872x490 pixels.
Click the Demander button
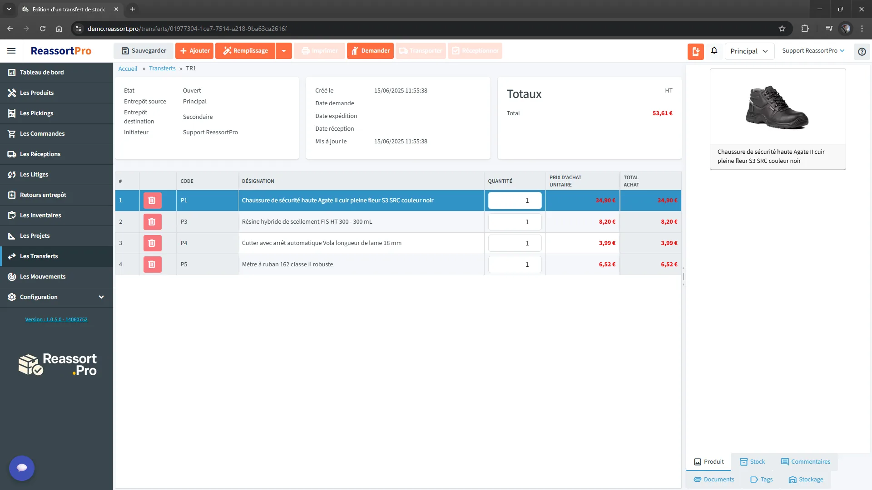pos(370,51)
